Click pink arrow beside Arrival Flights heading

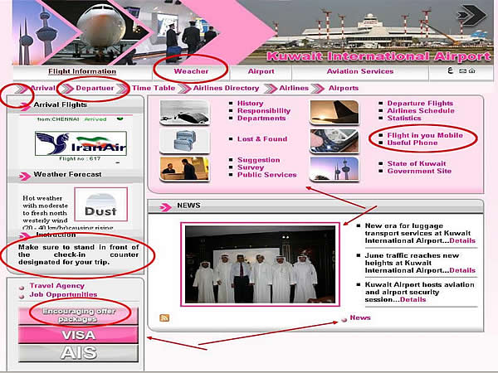click(25, 105)
